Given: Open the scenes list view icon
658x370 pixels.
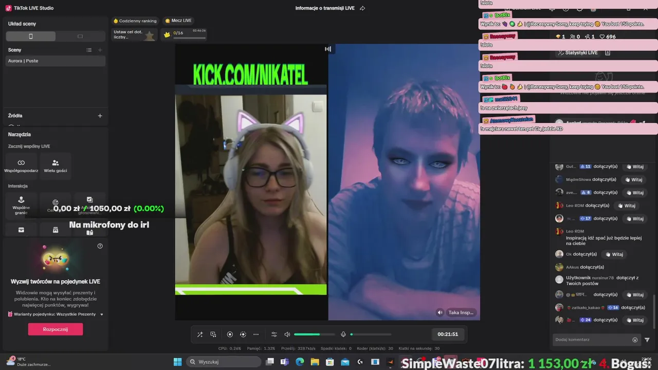Looking at the screenshot, I should [89, 50].
